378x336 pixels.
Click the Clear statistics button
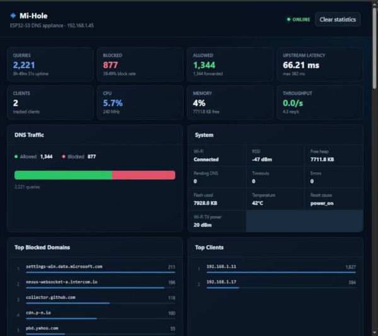tap(338, 20)
